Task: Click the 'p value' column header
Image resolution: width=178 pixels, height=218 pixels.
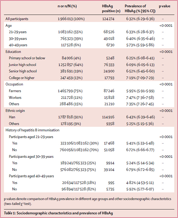Action: (165, 6)
